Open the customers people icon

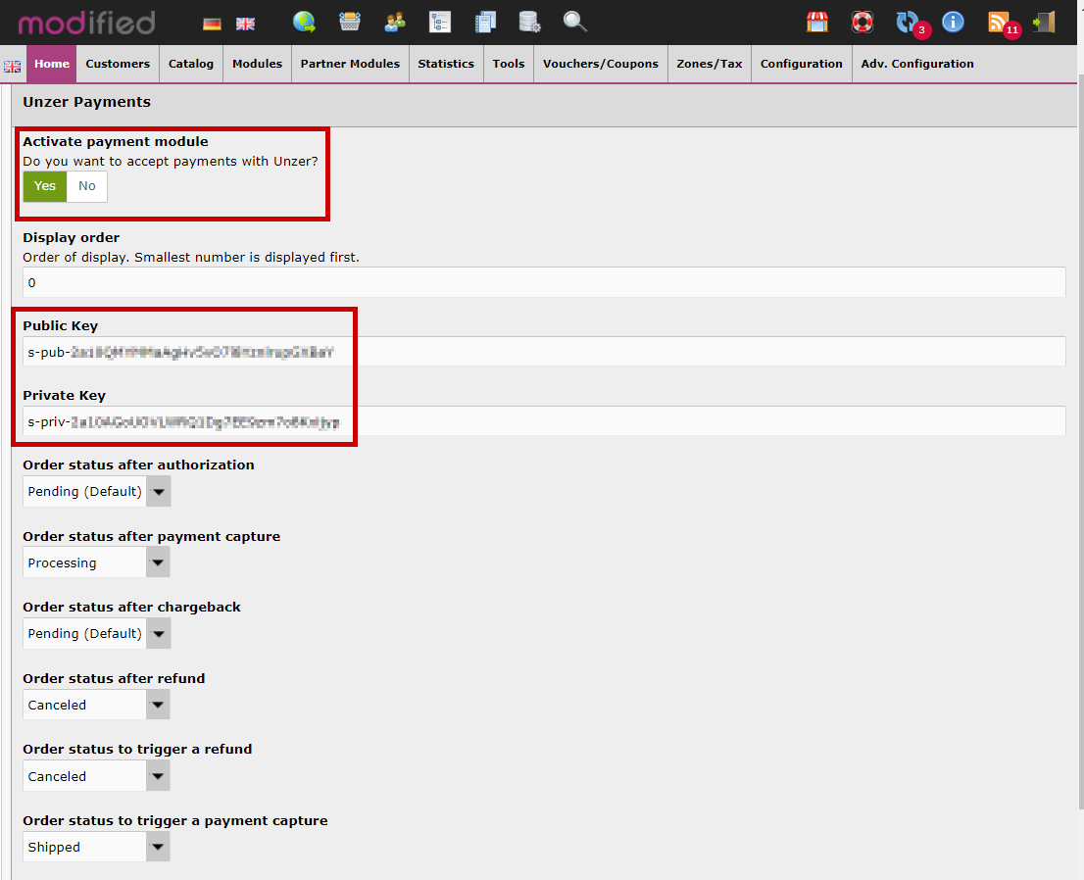[395, 23]
